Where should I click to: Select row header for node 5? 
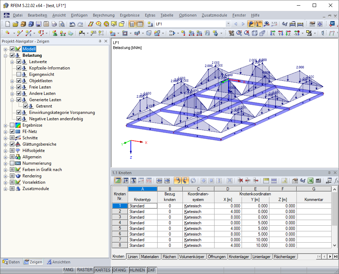click(120, 228)
